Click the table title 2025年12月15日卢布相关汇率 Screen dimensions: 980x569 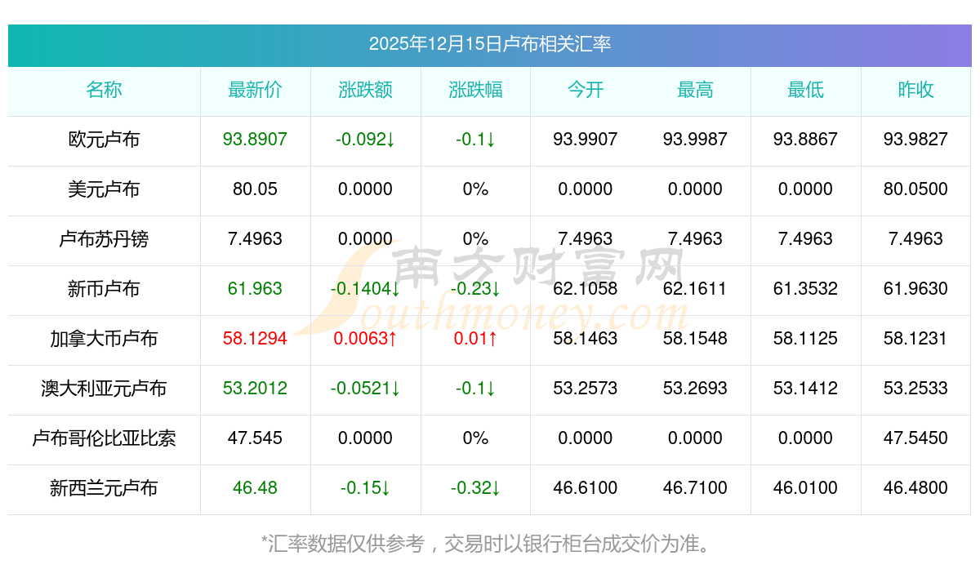(490, 44)
